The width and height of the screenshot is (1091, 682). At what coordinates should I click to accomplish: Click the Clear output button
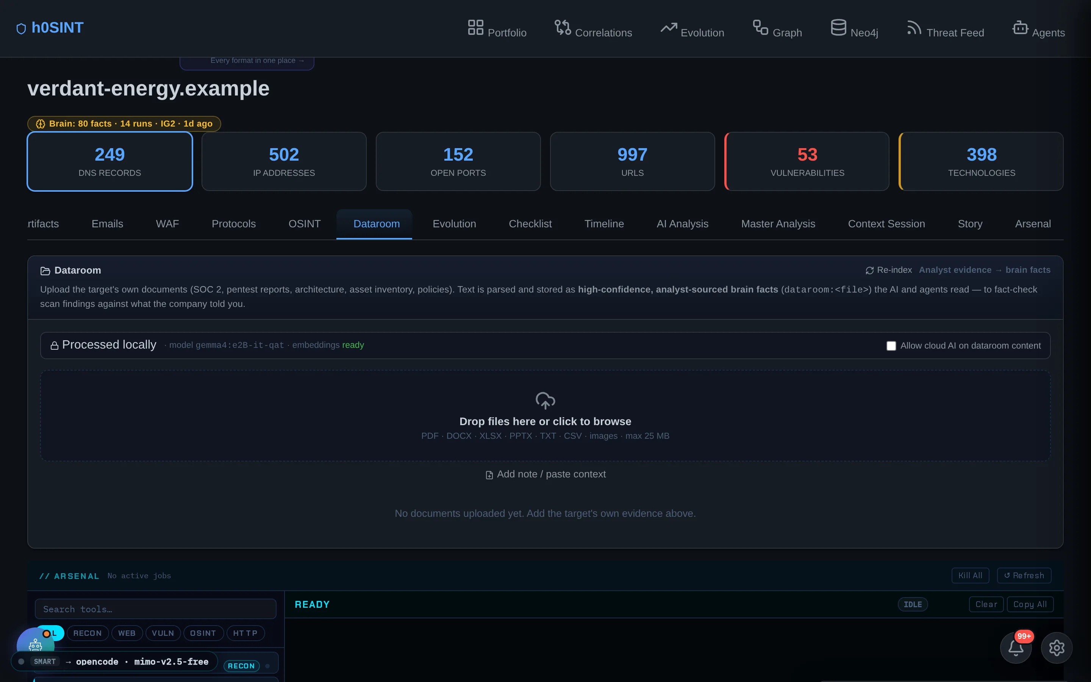tap(986, 604)
